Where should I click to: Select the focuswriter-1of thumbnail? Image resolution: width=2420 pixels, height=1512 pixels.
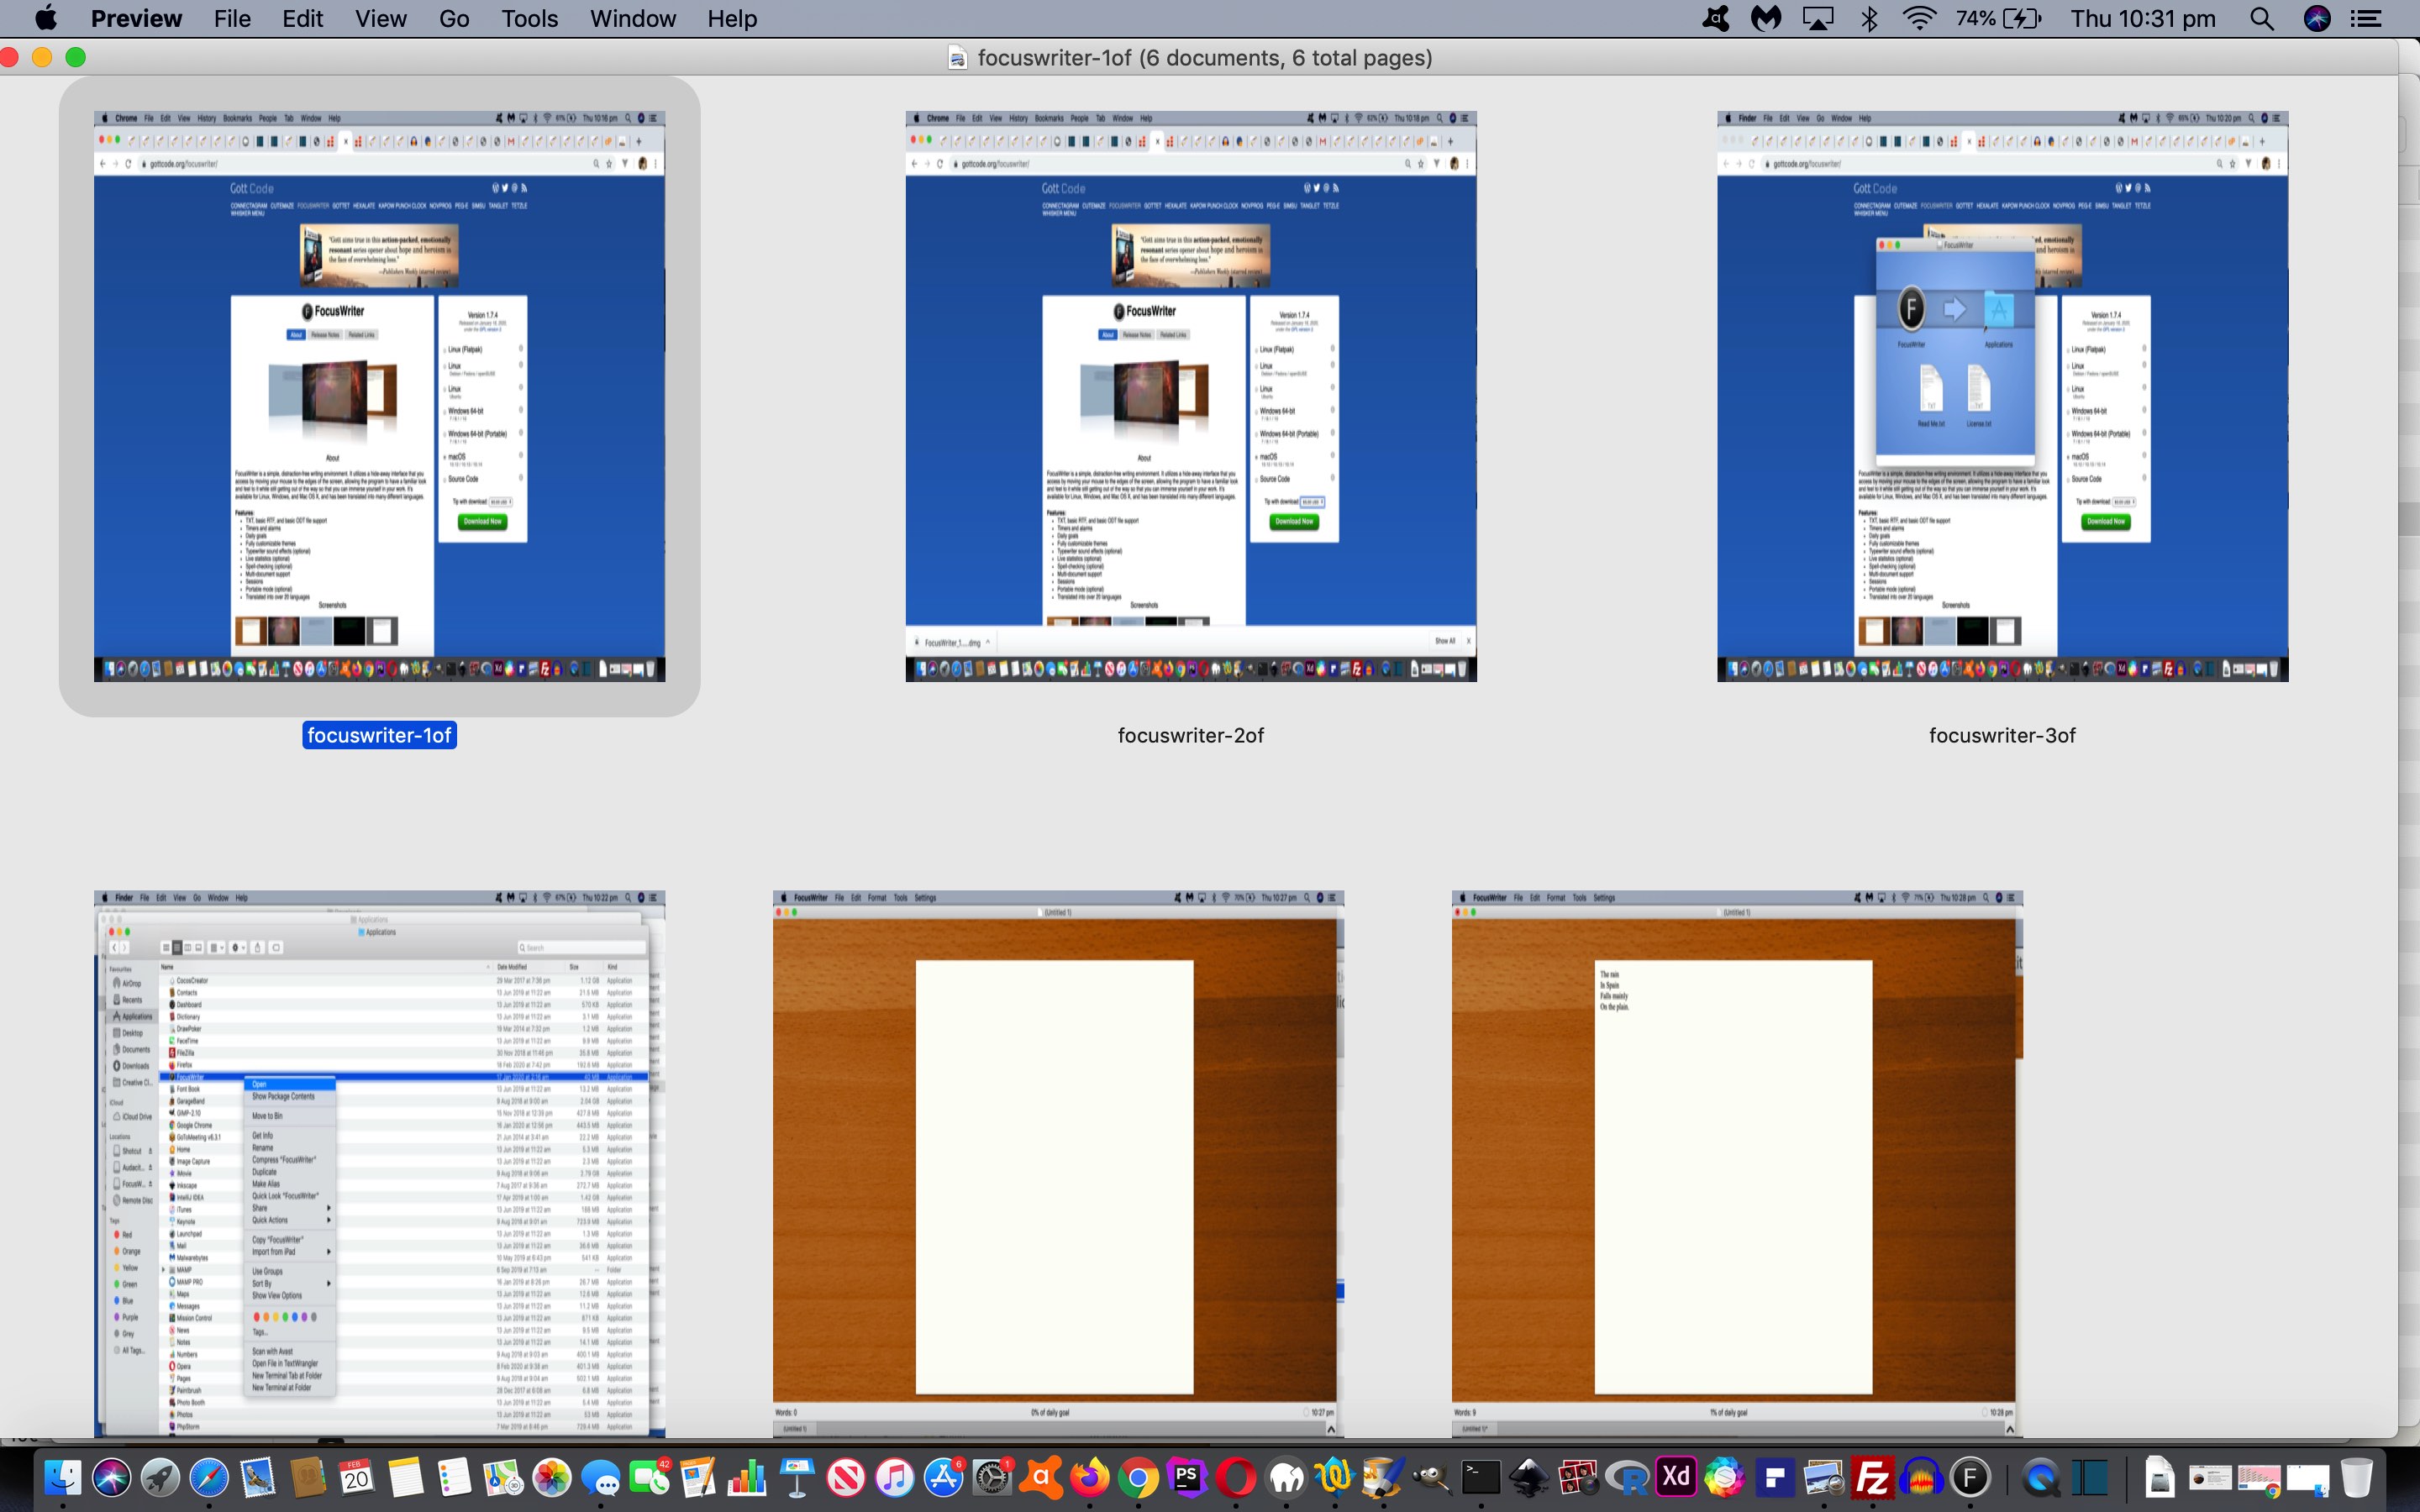point(379,396)
